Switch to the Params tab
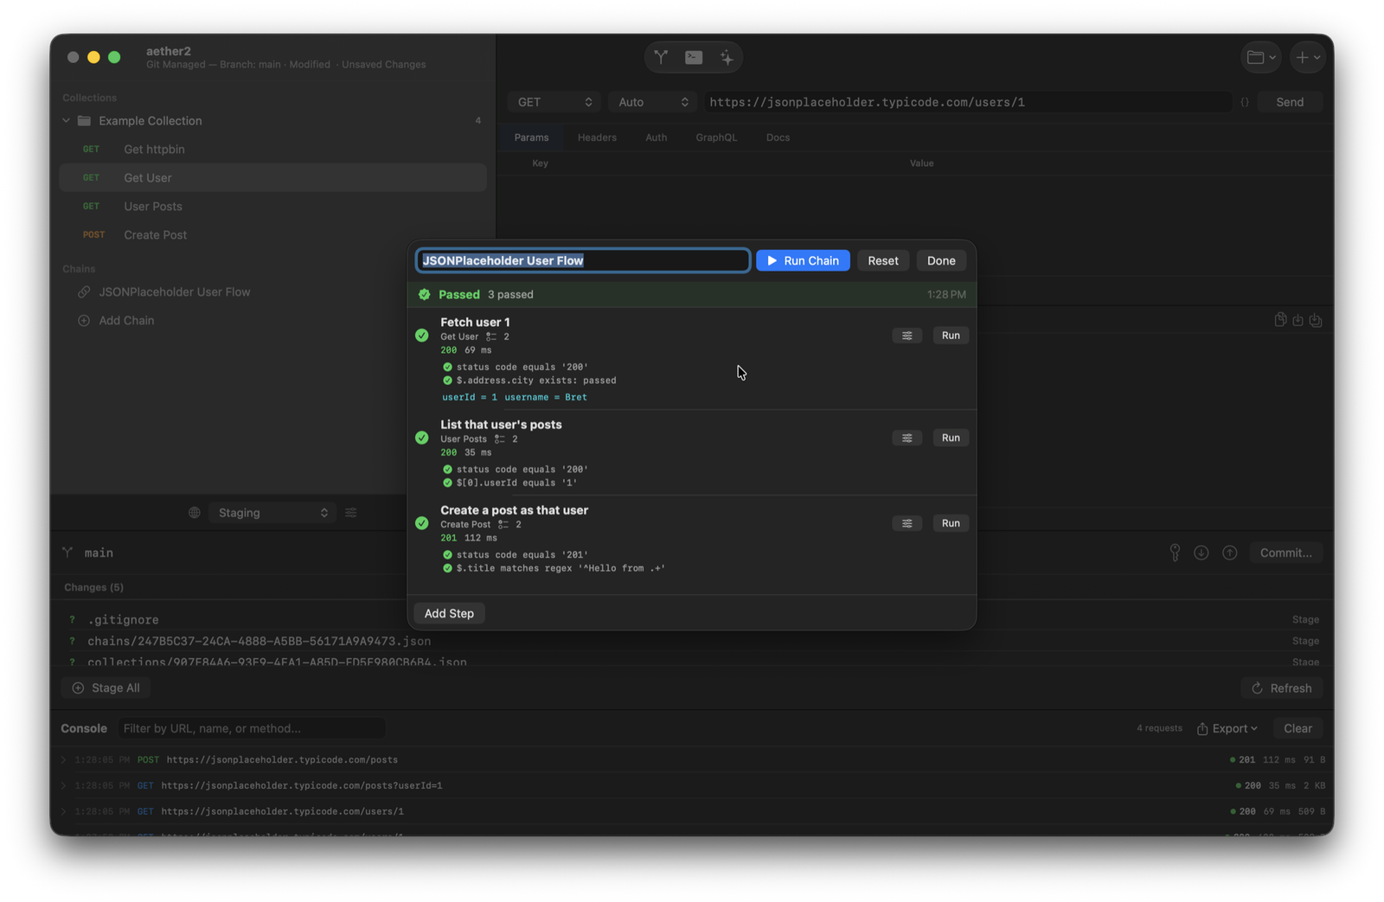The width and height of the screenshot is (1384, 902). (531, 138)
